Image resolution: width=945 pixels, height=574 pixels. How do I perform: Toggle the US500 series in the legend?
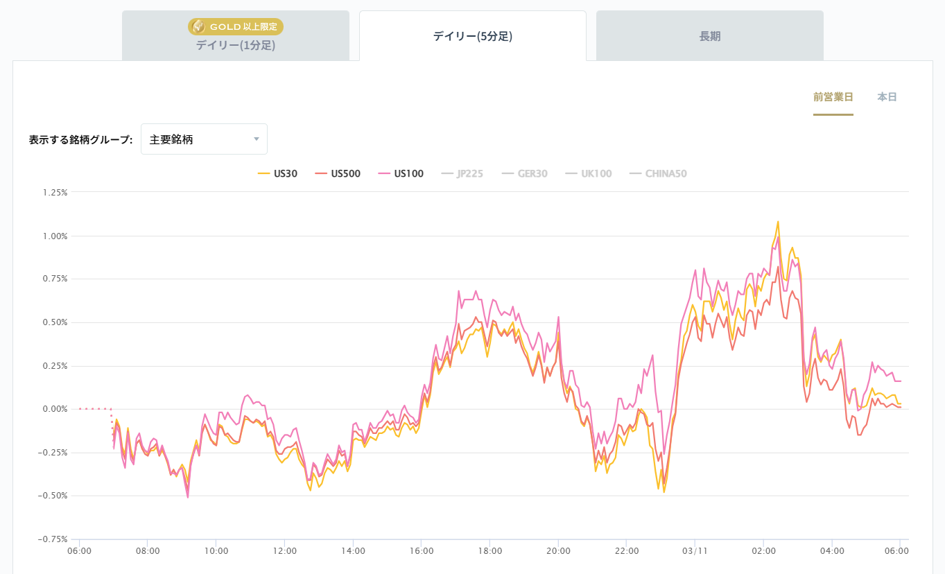[x=345, y=173]
